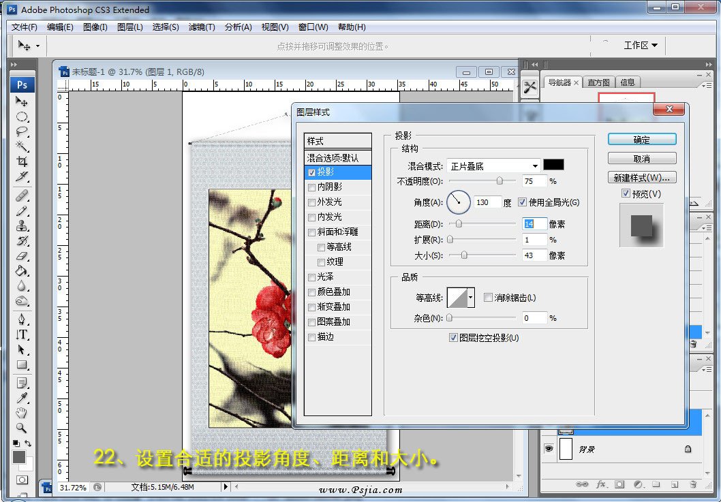The height and width of the screenshot is (502, 721).
Task: Select 混合选项:默认 in styles list
Action: point(338,157)
